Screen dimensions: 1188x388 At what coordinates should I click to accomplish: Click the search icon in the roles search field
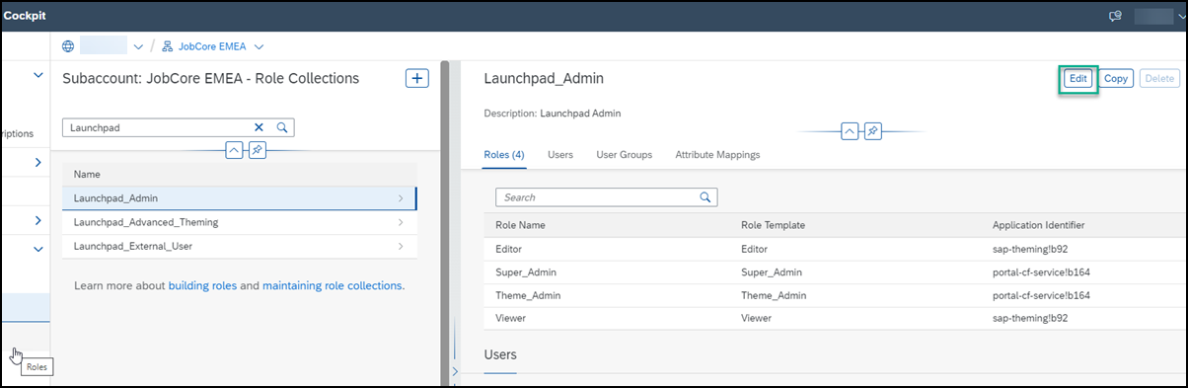[x=705, y=197]
